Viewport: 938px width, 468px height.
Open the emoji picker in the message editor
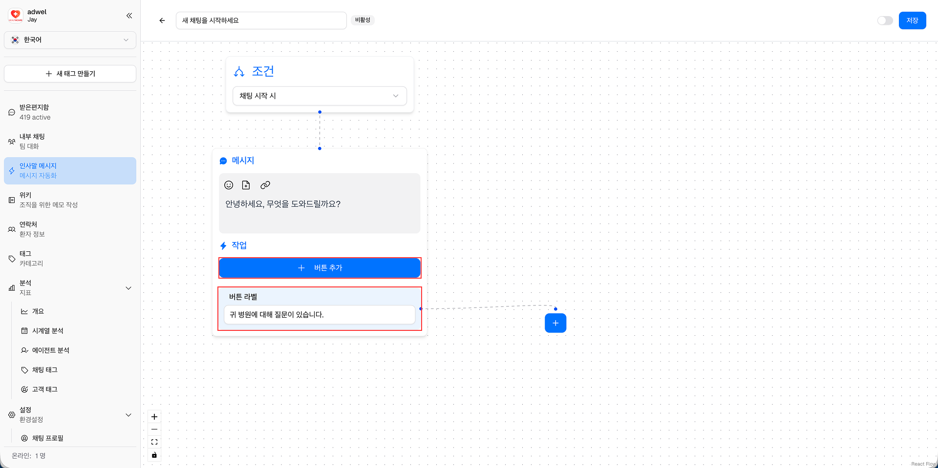click(228, 185)
